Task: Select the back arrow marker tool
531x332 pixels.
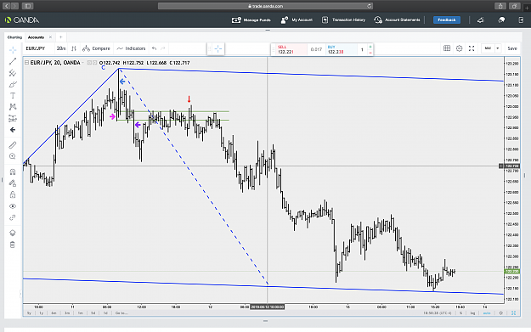Action: tap(13, 130)
